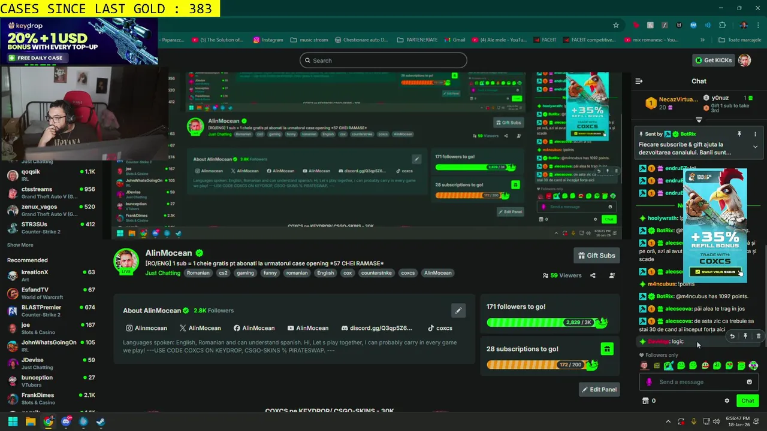This screenshot has width=767, height=431.
Task: Open the Chrome three-dot menu
Action: coord(758,25)
